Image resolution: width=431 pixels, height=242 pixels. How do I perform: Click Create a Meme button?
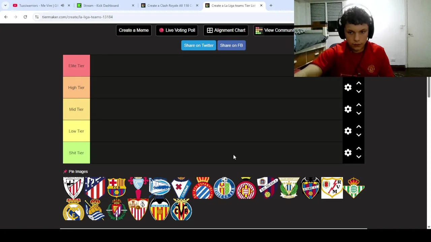(134, 30)
